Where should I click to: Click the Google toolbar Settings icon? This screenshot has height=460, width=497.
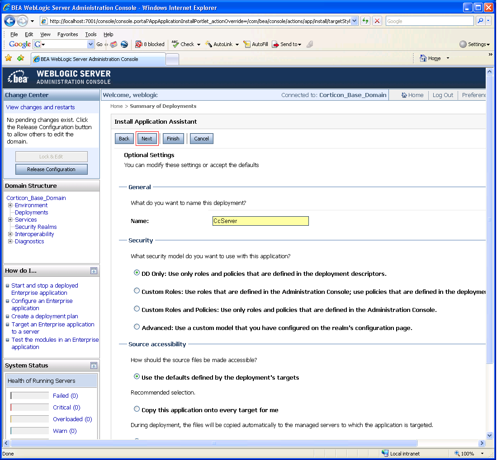(463, 44)
